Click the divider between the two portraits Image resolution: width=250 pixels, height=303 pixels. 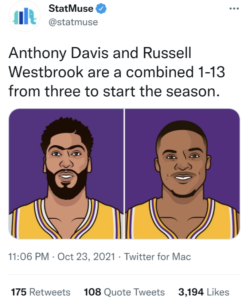pos(124,174)
